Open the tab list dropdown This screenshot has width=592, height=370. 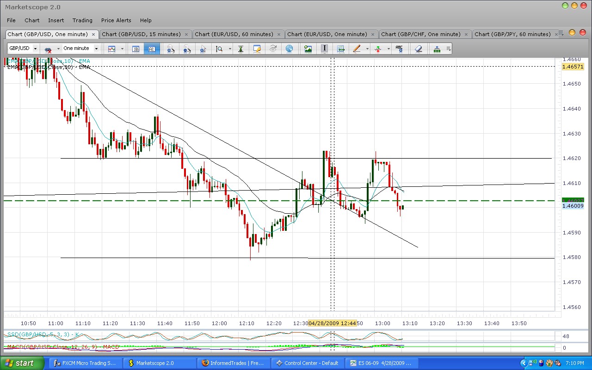point(560,33)
